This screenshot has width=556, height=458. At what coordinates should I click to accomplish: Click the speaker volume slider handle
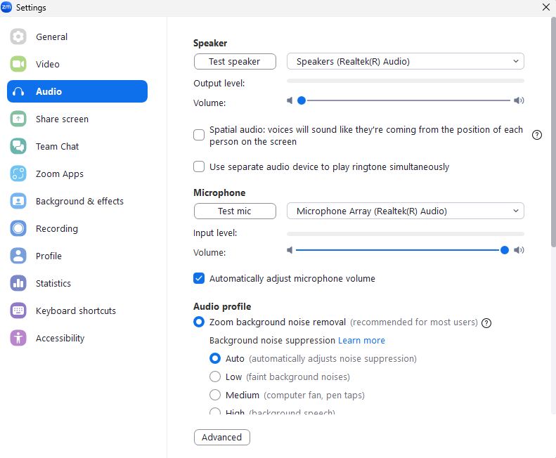[302, 100]
